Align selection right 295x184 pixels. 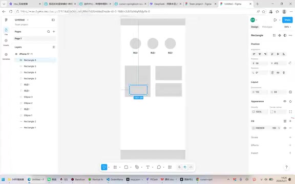tap(265, 54)
